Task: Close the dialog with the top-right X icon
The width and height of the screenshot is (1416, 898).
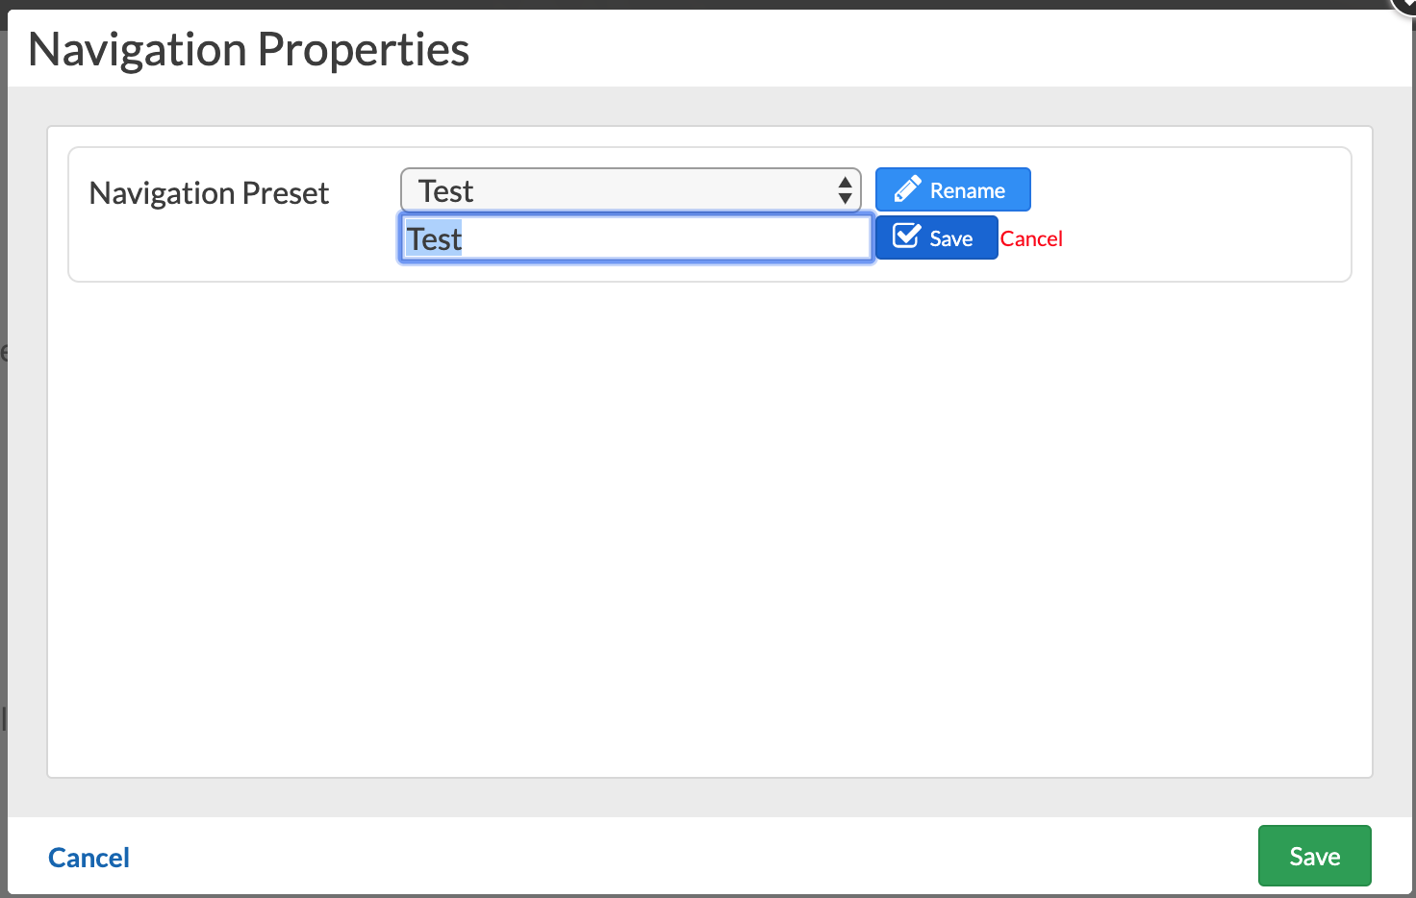Action: [x=1406, y=4]
